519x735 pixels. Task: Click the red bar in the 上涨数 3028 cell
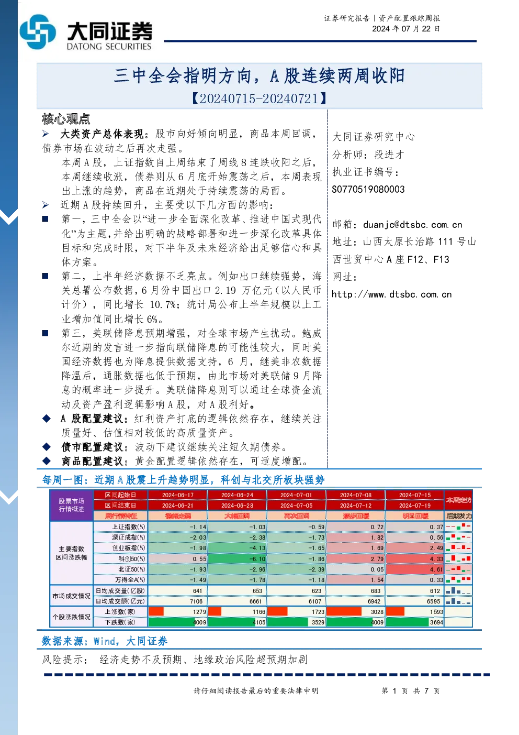[344, 612]
